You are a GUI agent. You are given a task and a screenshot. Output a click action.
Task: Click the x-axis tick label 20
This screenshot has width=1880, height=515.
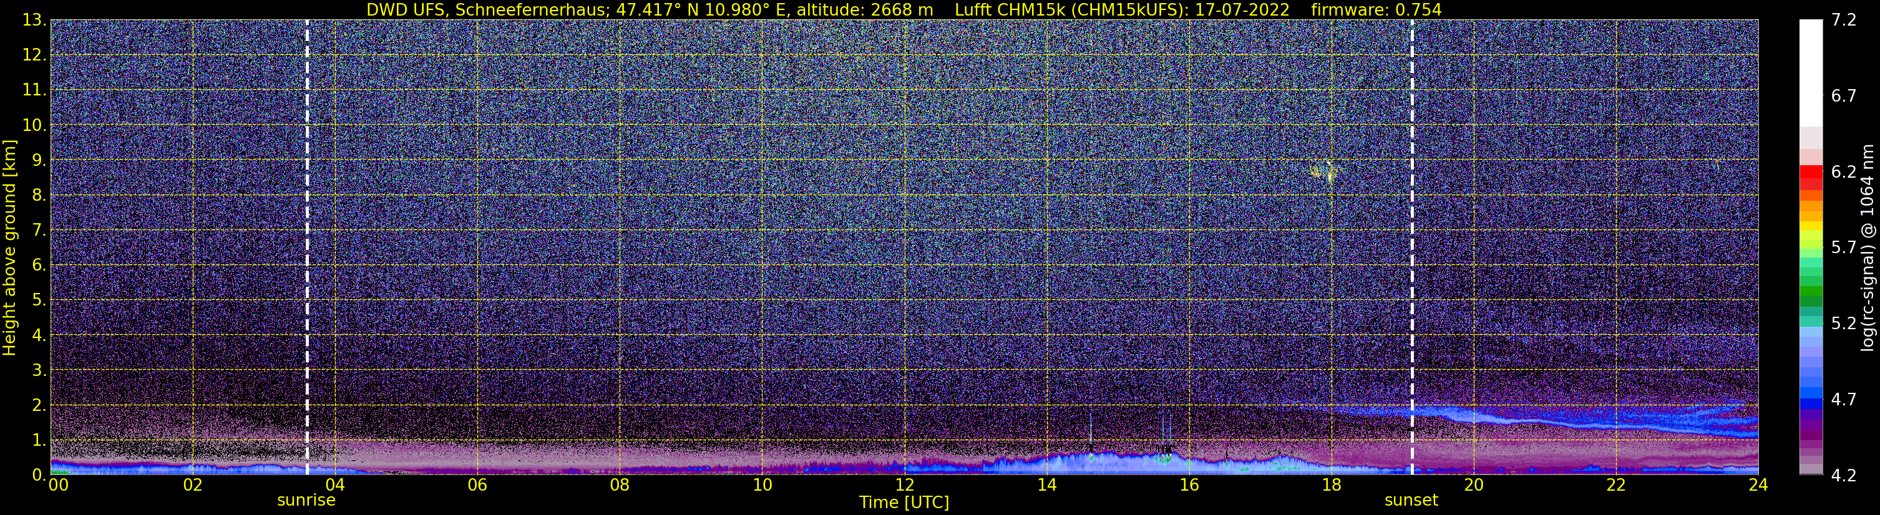pyautogui.click(x=1474, y=485)
